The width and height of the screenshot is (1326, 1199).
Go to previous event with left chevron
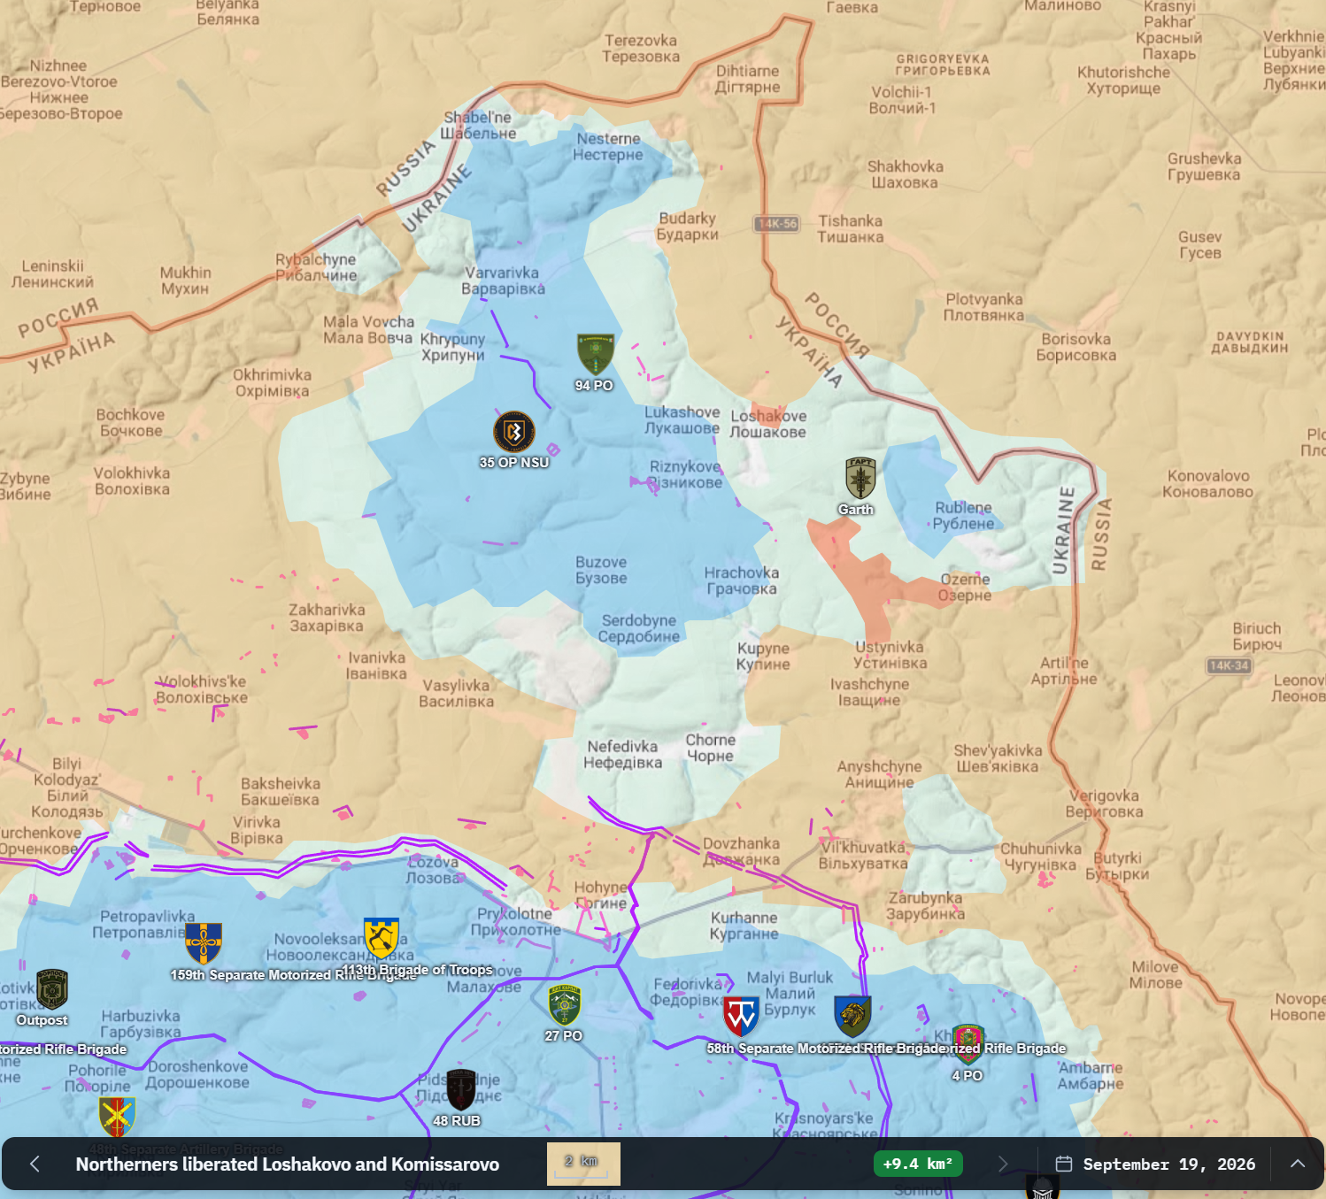point(35,1164)
